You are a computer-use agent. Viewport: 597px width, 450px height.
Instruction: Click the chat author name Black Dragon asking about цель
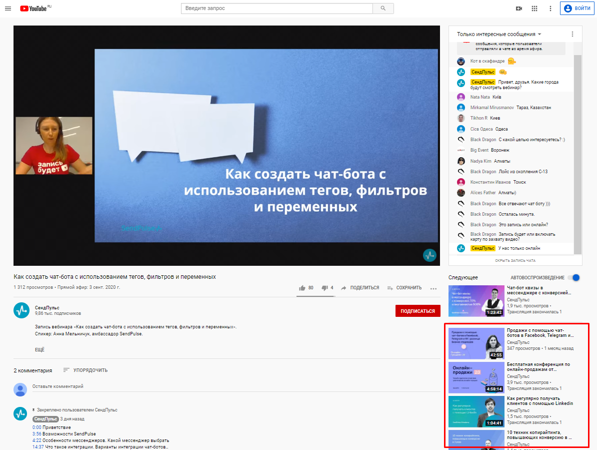pyautogui.click(x=483, y=140)
